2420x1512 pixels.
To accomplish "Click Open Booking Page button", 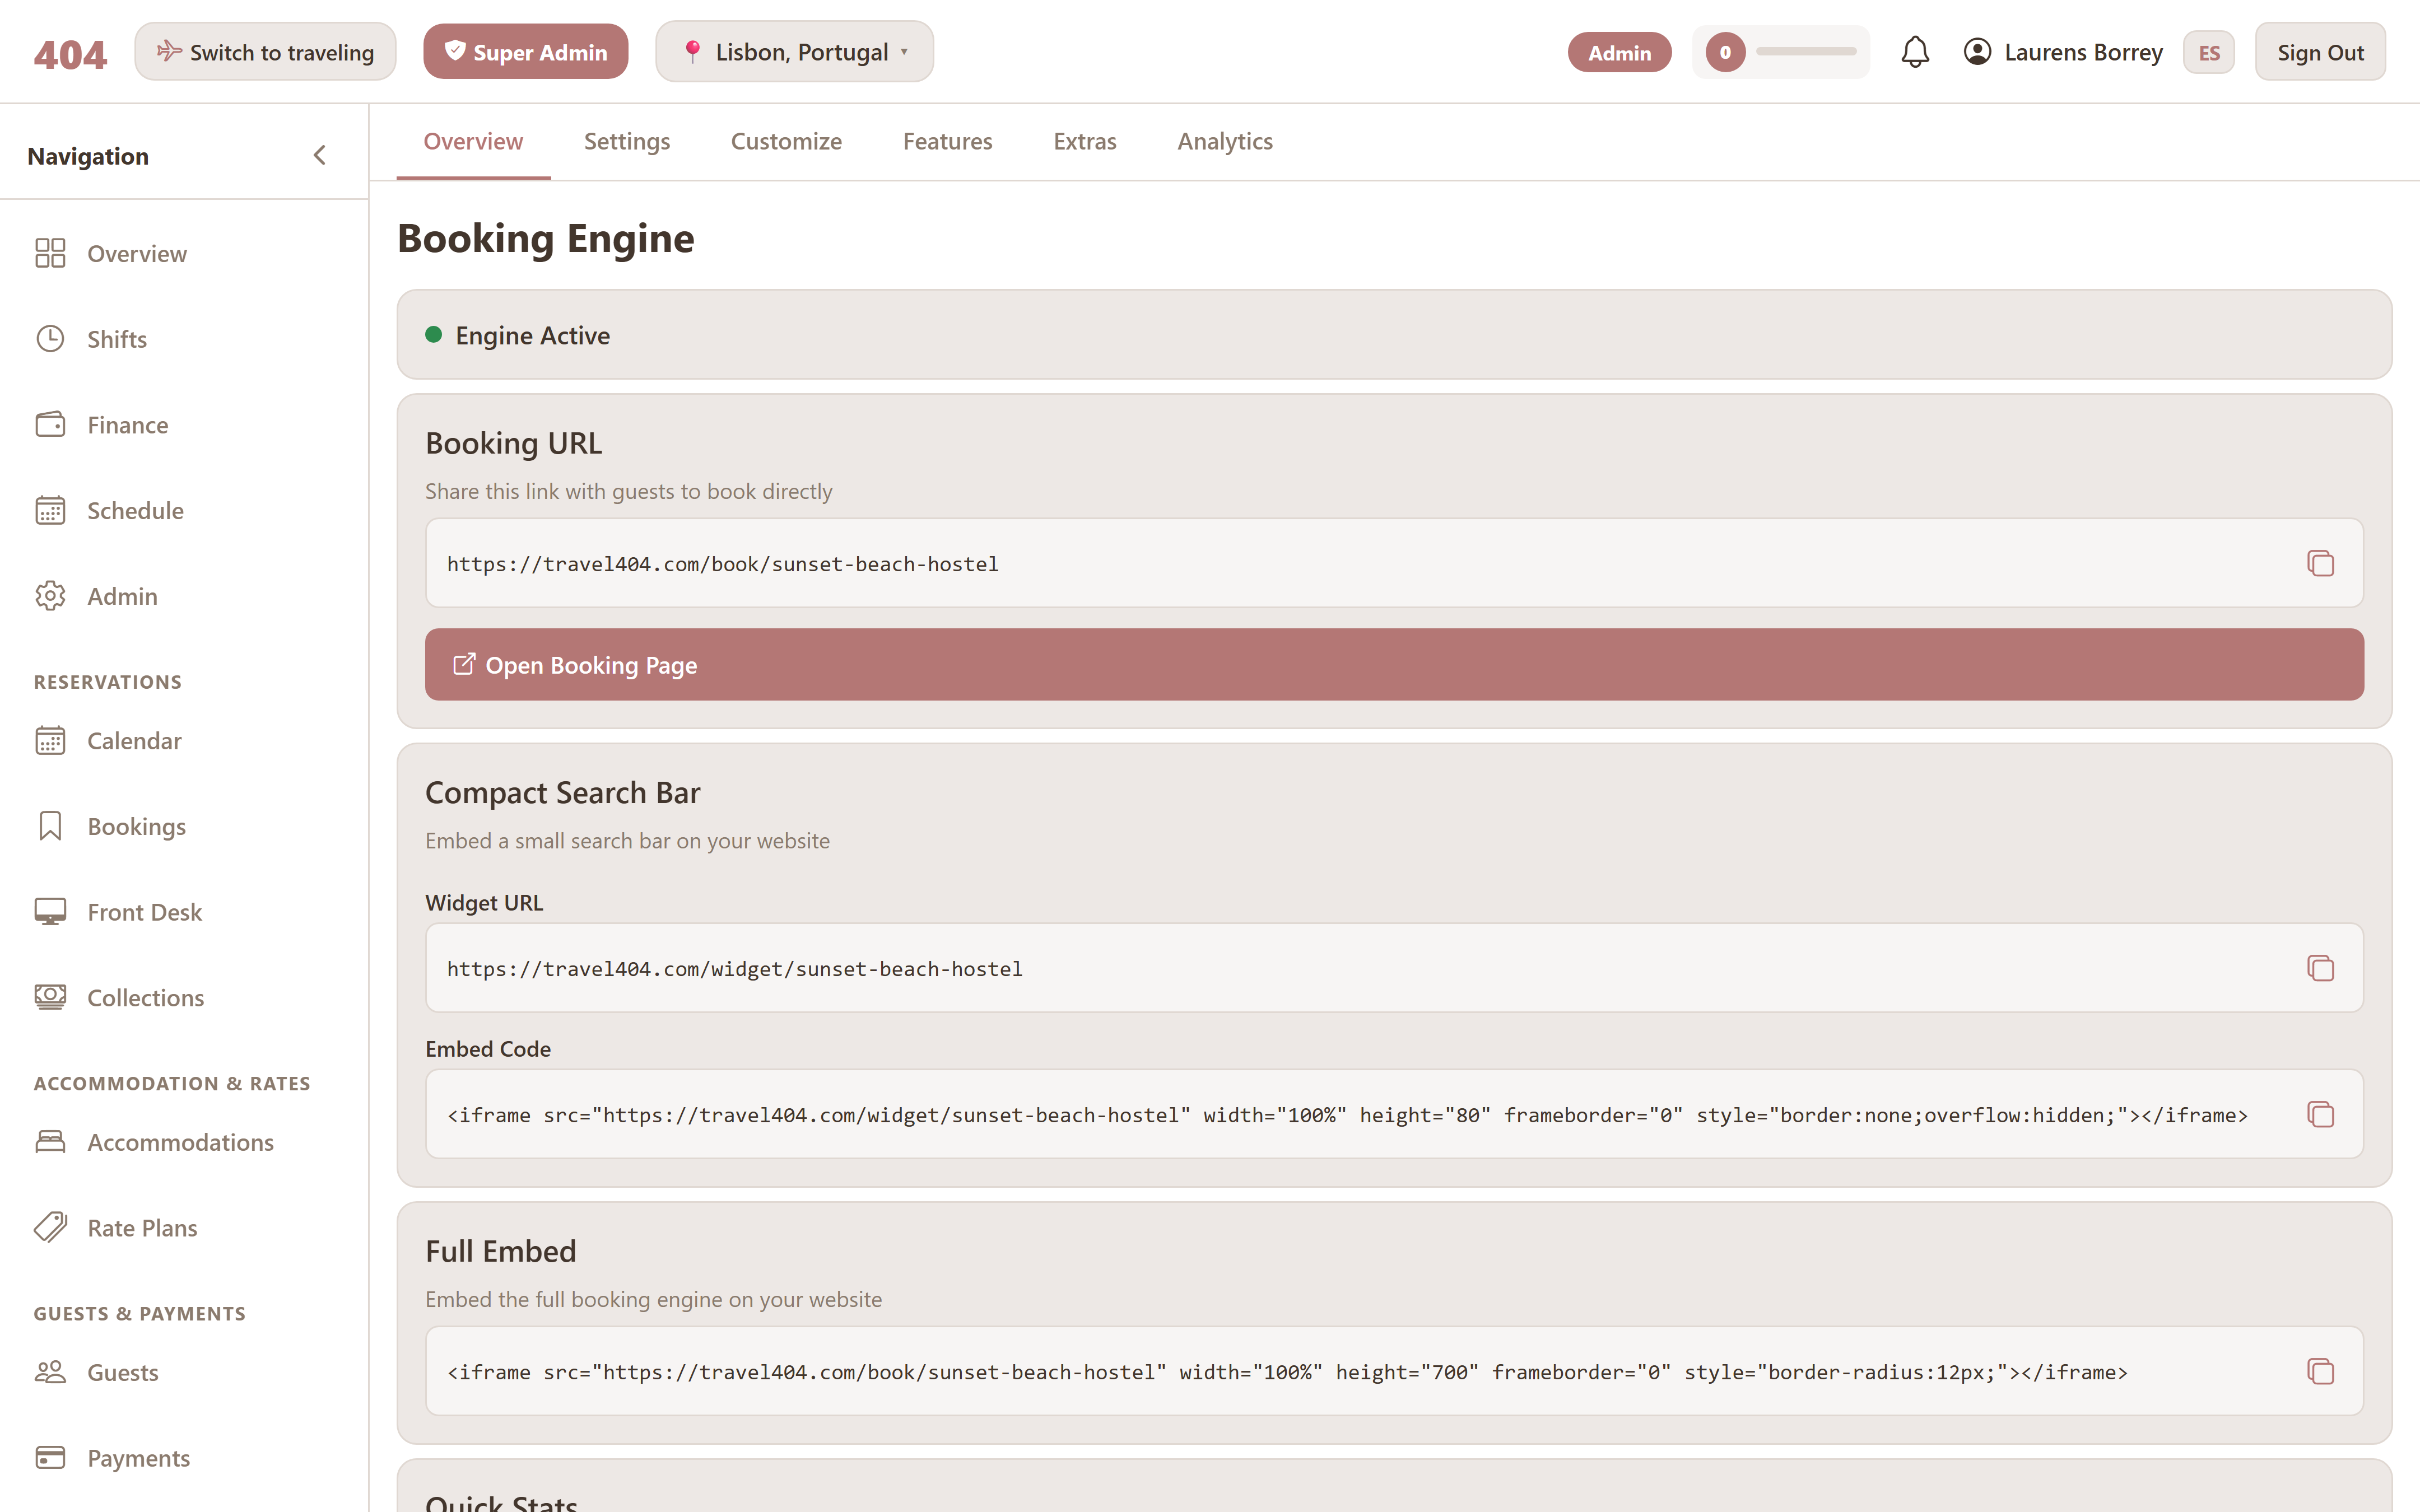I will [1394, 664].
